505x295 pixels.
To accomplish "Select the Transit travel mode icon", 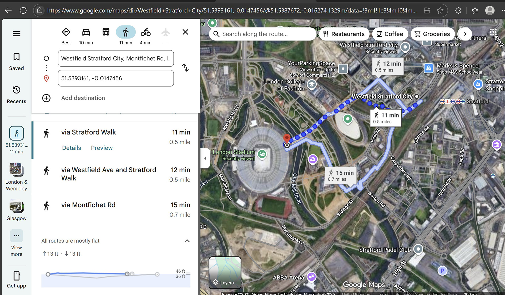I will coord(106,32).
